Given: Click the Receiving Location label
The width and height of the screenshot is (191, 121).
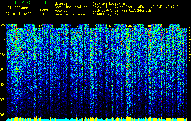Looking at the screenshot, I should 71,7.
